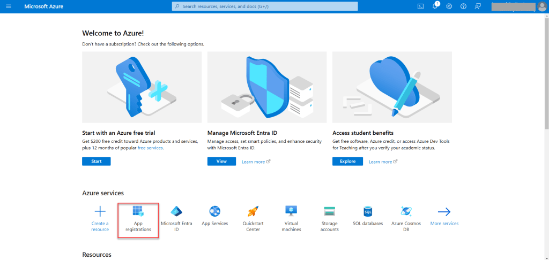The image size is (549, 260).
Task: Open Virtual machines service
Action: pyautogui.click(x=291, y=211)
